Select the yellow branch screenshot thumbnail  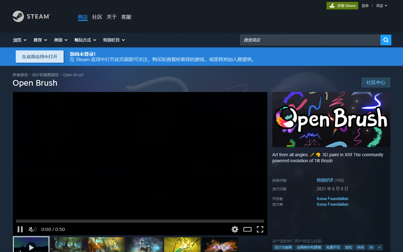[x=182, y=244]
